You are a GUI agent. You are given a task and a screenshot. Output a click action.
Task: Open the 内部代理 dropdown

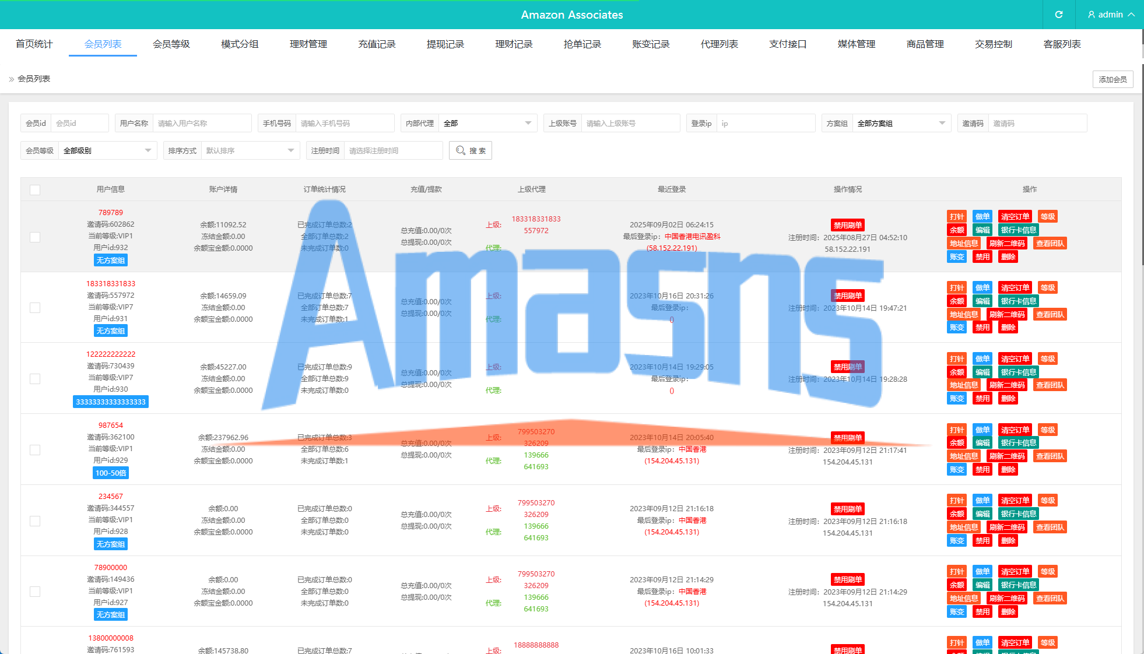pos(487,124)
